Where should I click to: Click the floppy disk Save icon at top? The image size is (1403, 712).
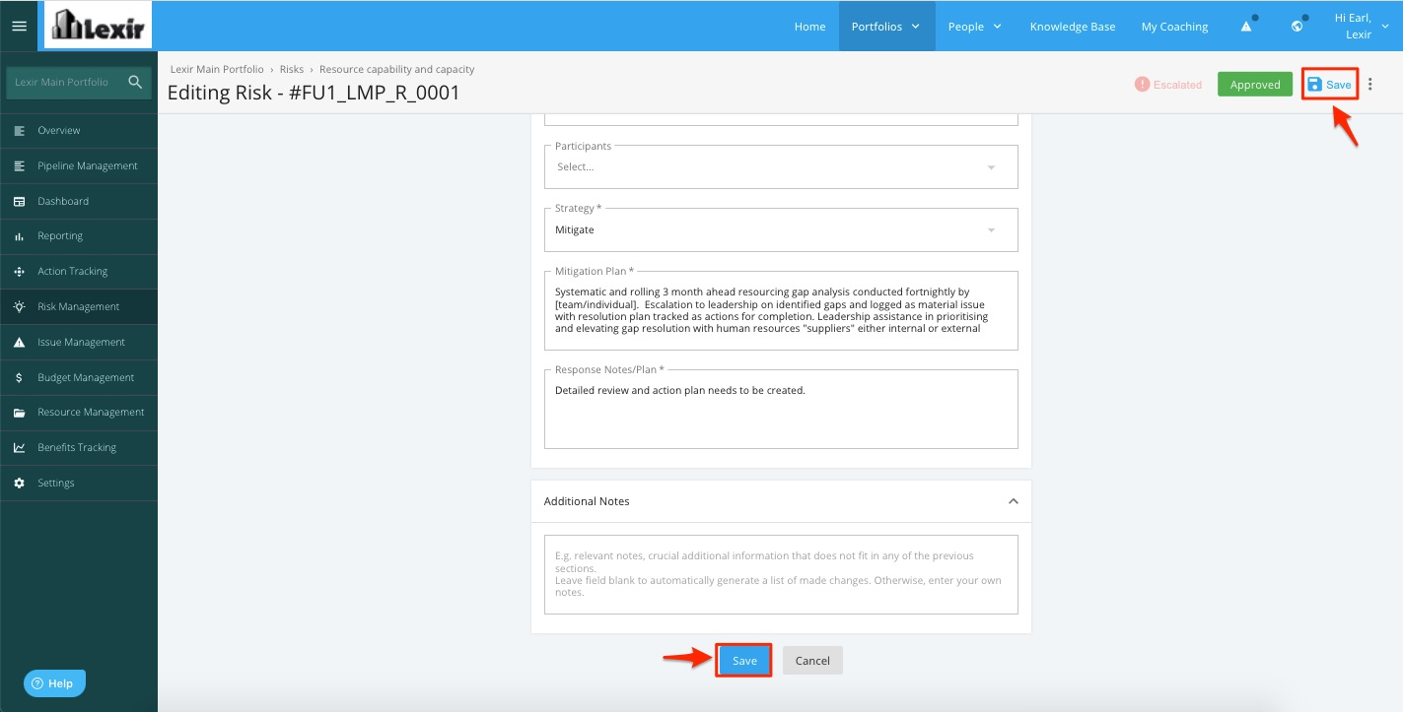click(1313, 85)
